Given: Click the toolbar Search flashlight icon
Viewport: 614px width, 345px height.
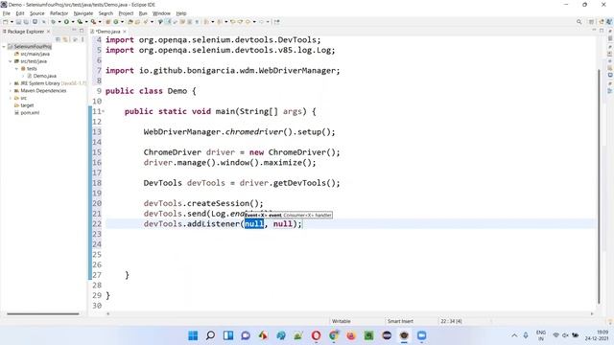Looking at the screenshot, I should tap(146, 22).
